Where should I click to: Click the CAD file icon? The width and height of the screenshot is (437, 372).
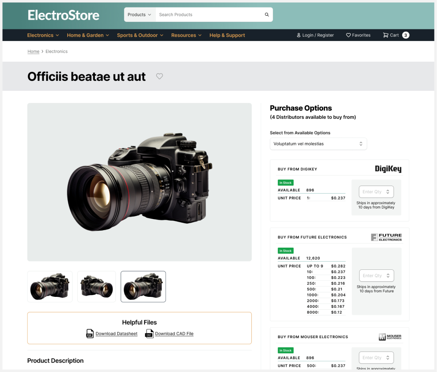pyautogui.click(x=149, y=334)
